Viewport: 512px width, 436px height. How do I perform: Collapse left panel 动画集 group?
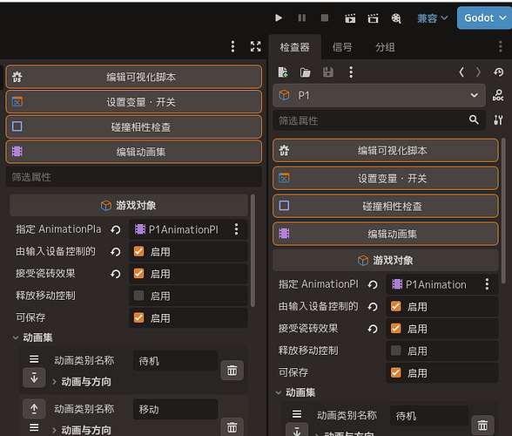tap(16, 337)
